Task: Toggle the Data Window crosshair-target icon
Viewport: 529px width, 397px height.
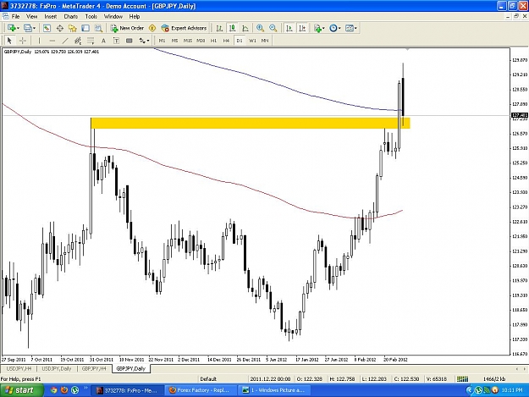Action: point(60,28)
